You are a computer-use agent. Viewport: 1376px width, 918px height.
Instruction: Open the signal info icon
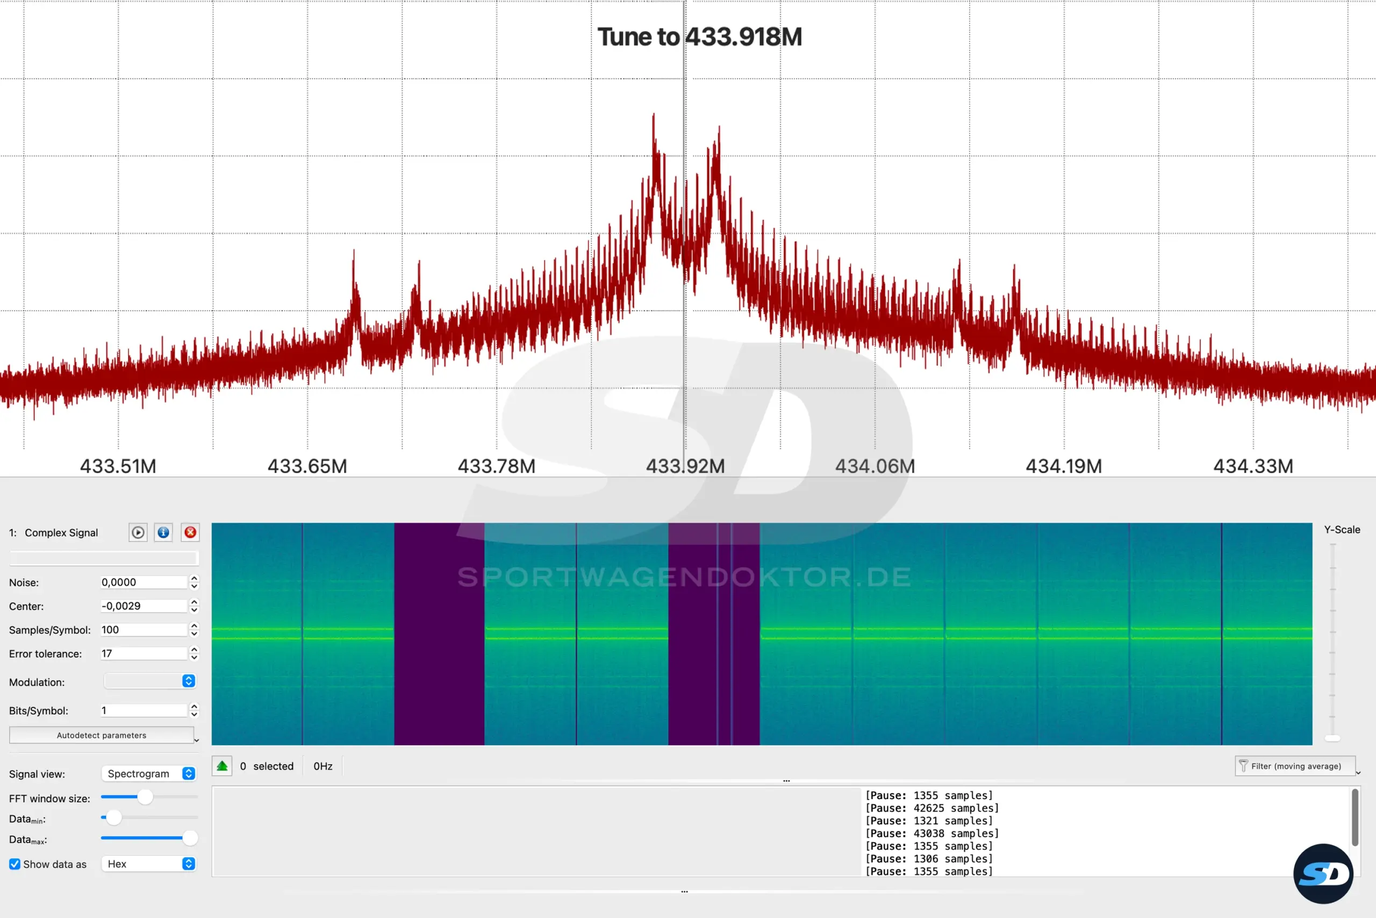tap(163, 532)
